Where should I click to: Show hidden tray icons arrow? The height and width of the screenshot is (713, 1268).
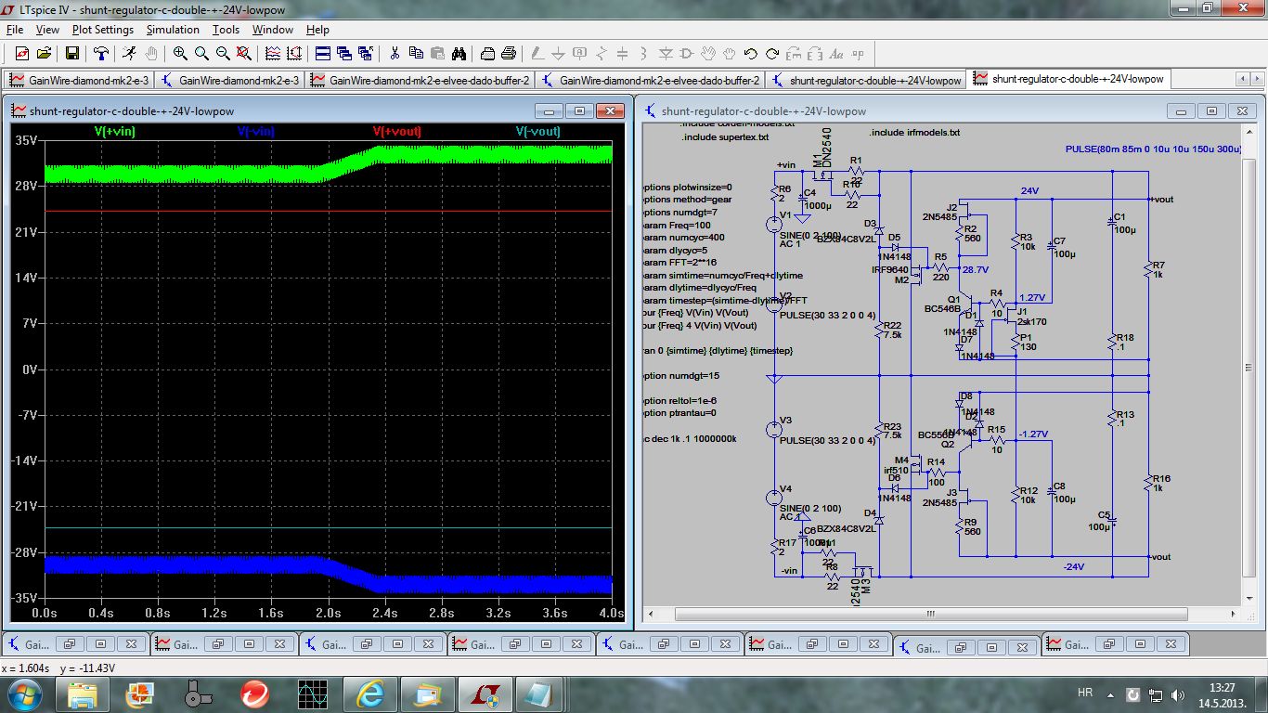pyautogui.click(x=1111, y=694)
